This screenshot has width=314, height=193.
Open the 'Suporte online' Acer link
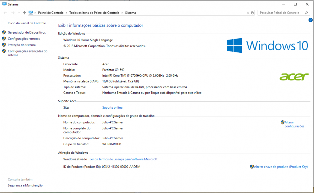(x=112, y=108)
